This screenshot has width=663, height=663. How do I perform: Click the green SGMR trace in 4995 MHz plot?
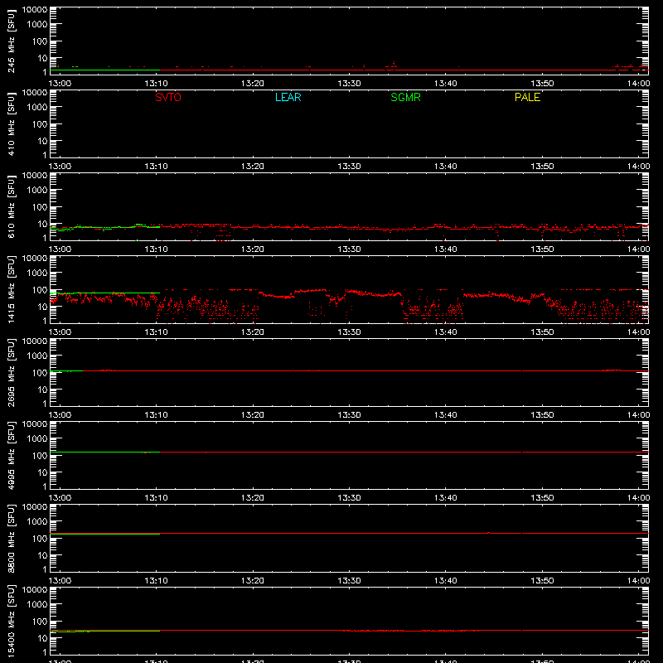(x=105, y=452)
